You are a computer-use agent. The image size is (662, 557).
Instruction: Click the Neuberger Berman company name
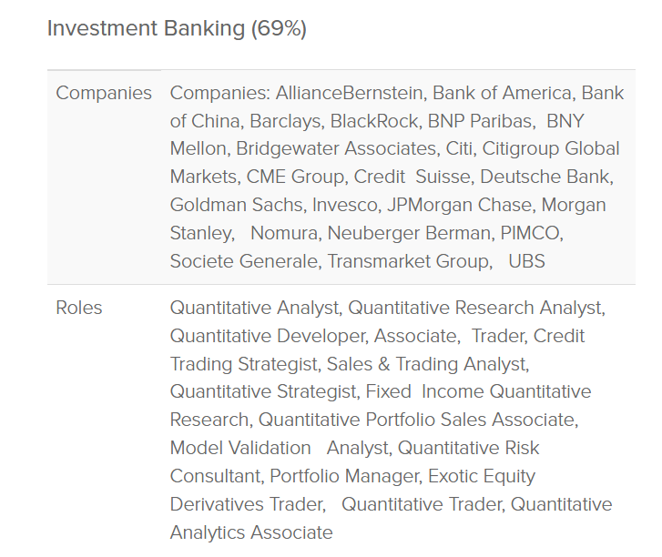[x=409, y=233]
